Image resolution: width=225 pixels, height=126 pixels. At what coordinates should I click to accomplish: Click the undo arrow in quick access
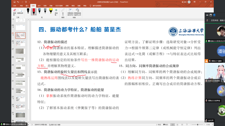18,2
